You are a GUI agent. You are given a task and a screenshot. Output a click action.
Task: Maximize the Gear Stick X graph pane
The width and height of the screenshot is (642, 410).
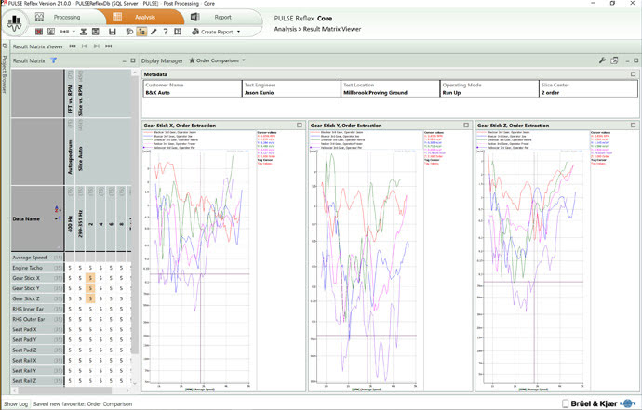click(300, 126)
